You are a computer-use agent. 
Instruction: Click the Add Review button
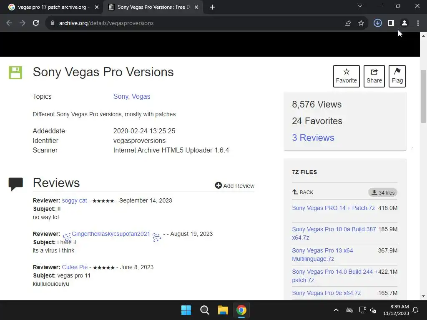point(235,185)
